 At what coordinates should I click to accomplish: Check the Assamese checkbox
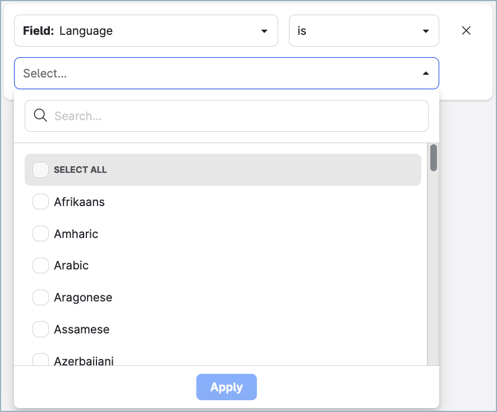pyautogui.click(x=40, y=329)
